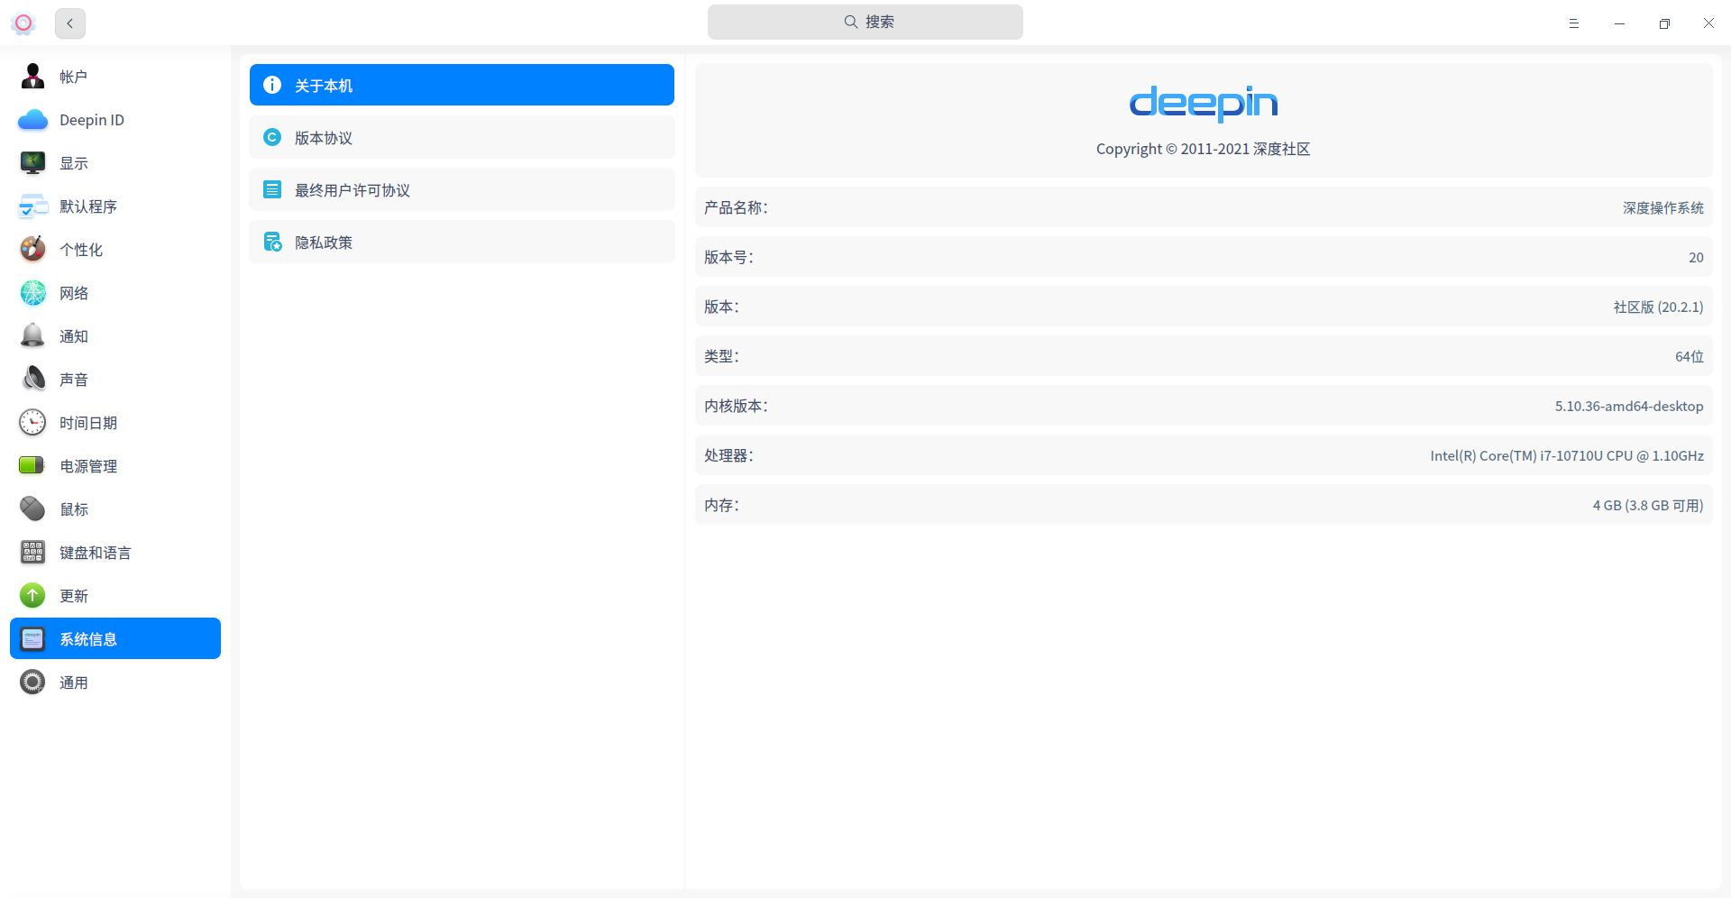Select the 关于本机 tab
This screenshot has width=1731, height=898.
pos(462,85)
